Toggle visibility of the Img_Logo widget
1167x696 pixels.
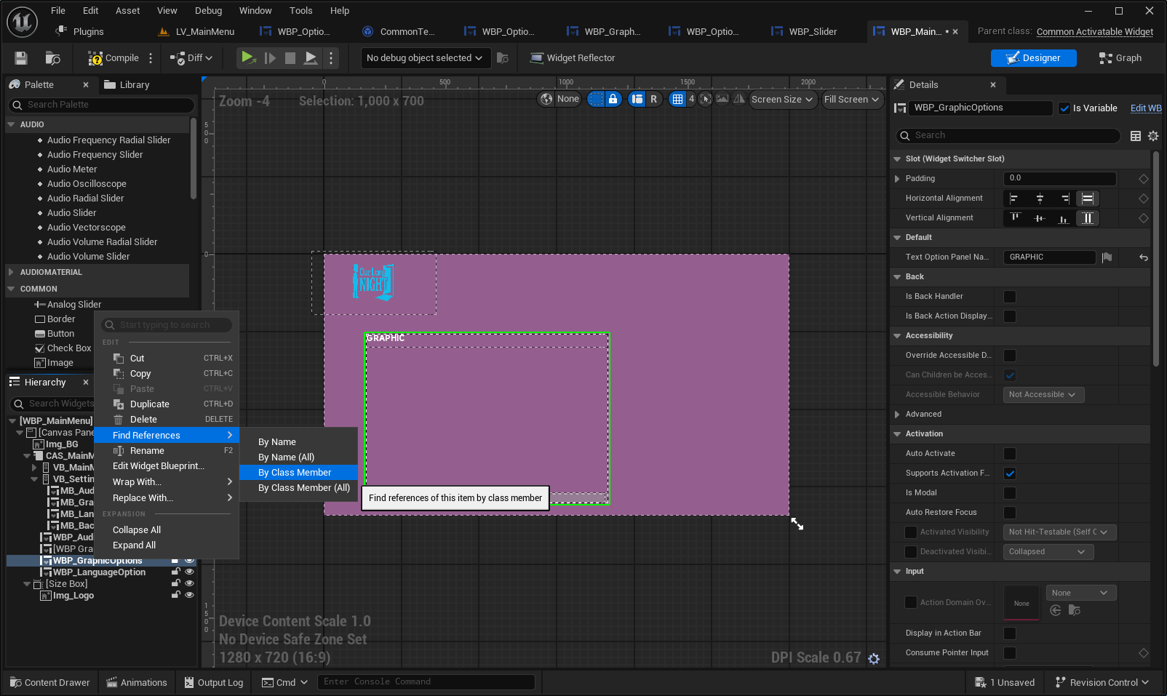[x=189, y=595]
